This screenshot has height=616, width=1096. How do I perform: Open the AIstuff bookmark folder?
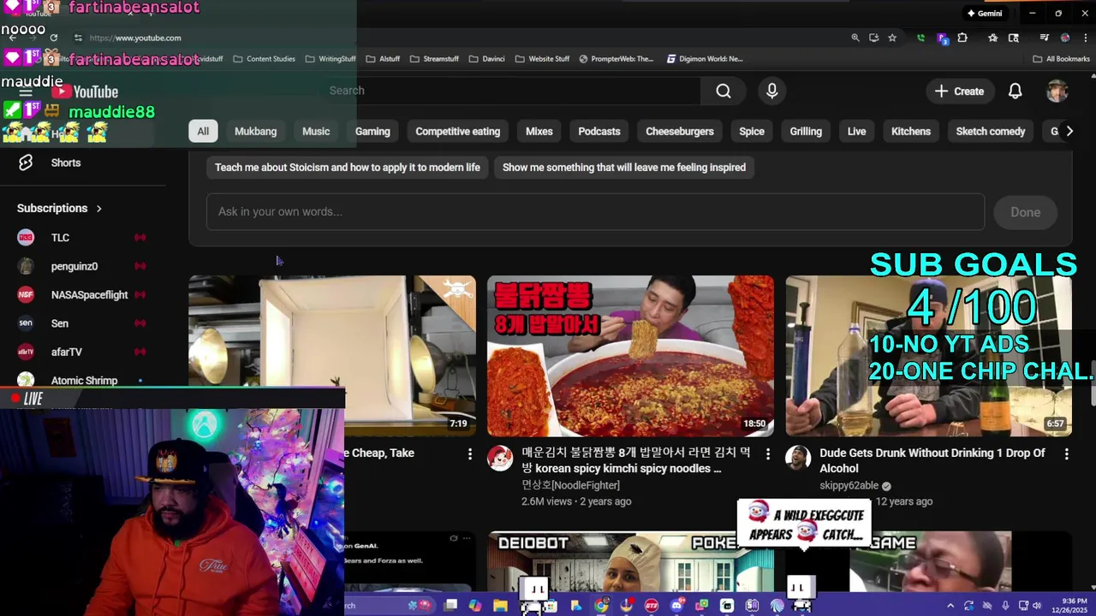[x=383, y=59]
